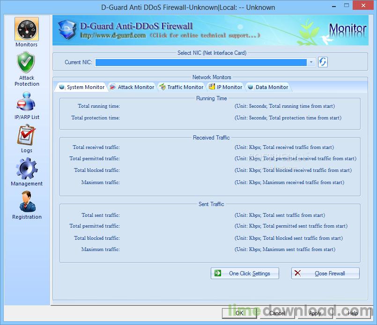The height and width of the screenshot is (325, 377).
Task: Click the Monitors sidebar label
Action: tap(26, 44)
